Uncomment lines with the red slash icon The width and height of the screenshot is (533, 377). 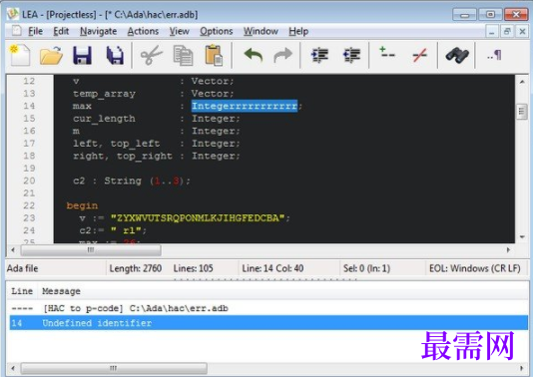420,55
